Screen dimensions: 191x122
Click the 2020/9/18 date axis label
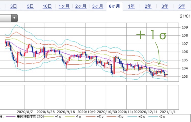pos(66,112)
